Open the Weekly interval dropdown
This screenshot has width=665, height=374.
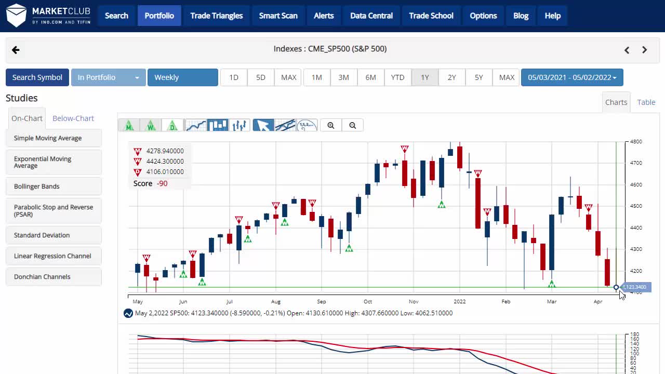point(183,77)
